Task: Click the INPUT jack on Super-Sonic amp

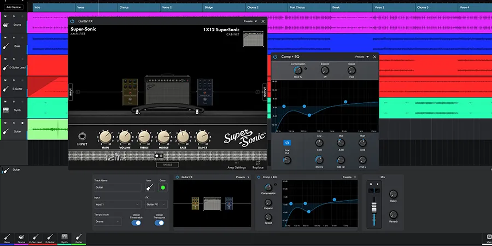Action: tap(82, 137)
